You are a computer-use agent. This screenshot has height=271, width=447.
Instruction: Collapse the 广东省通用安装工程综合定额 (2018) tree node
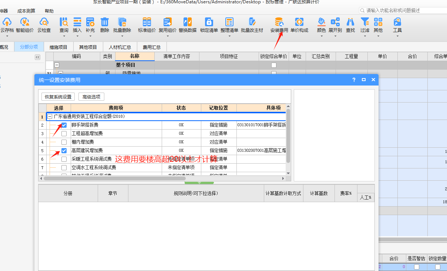tap(50, 116)
